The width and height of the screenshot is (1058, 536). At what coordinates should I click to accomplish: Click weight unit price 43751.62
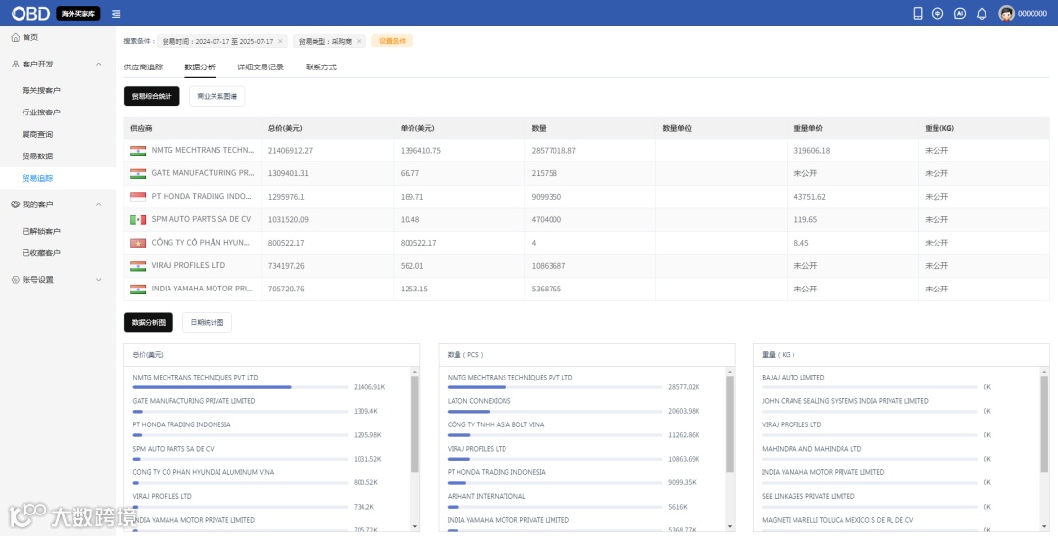(810, 197)
